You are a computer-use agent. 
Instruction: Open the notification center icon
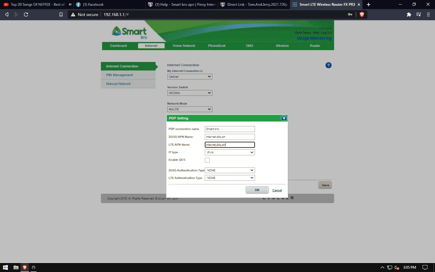pos(425,267)
